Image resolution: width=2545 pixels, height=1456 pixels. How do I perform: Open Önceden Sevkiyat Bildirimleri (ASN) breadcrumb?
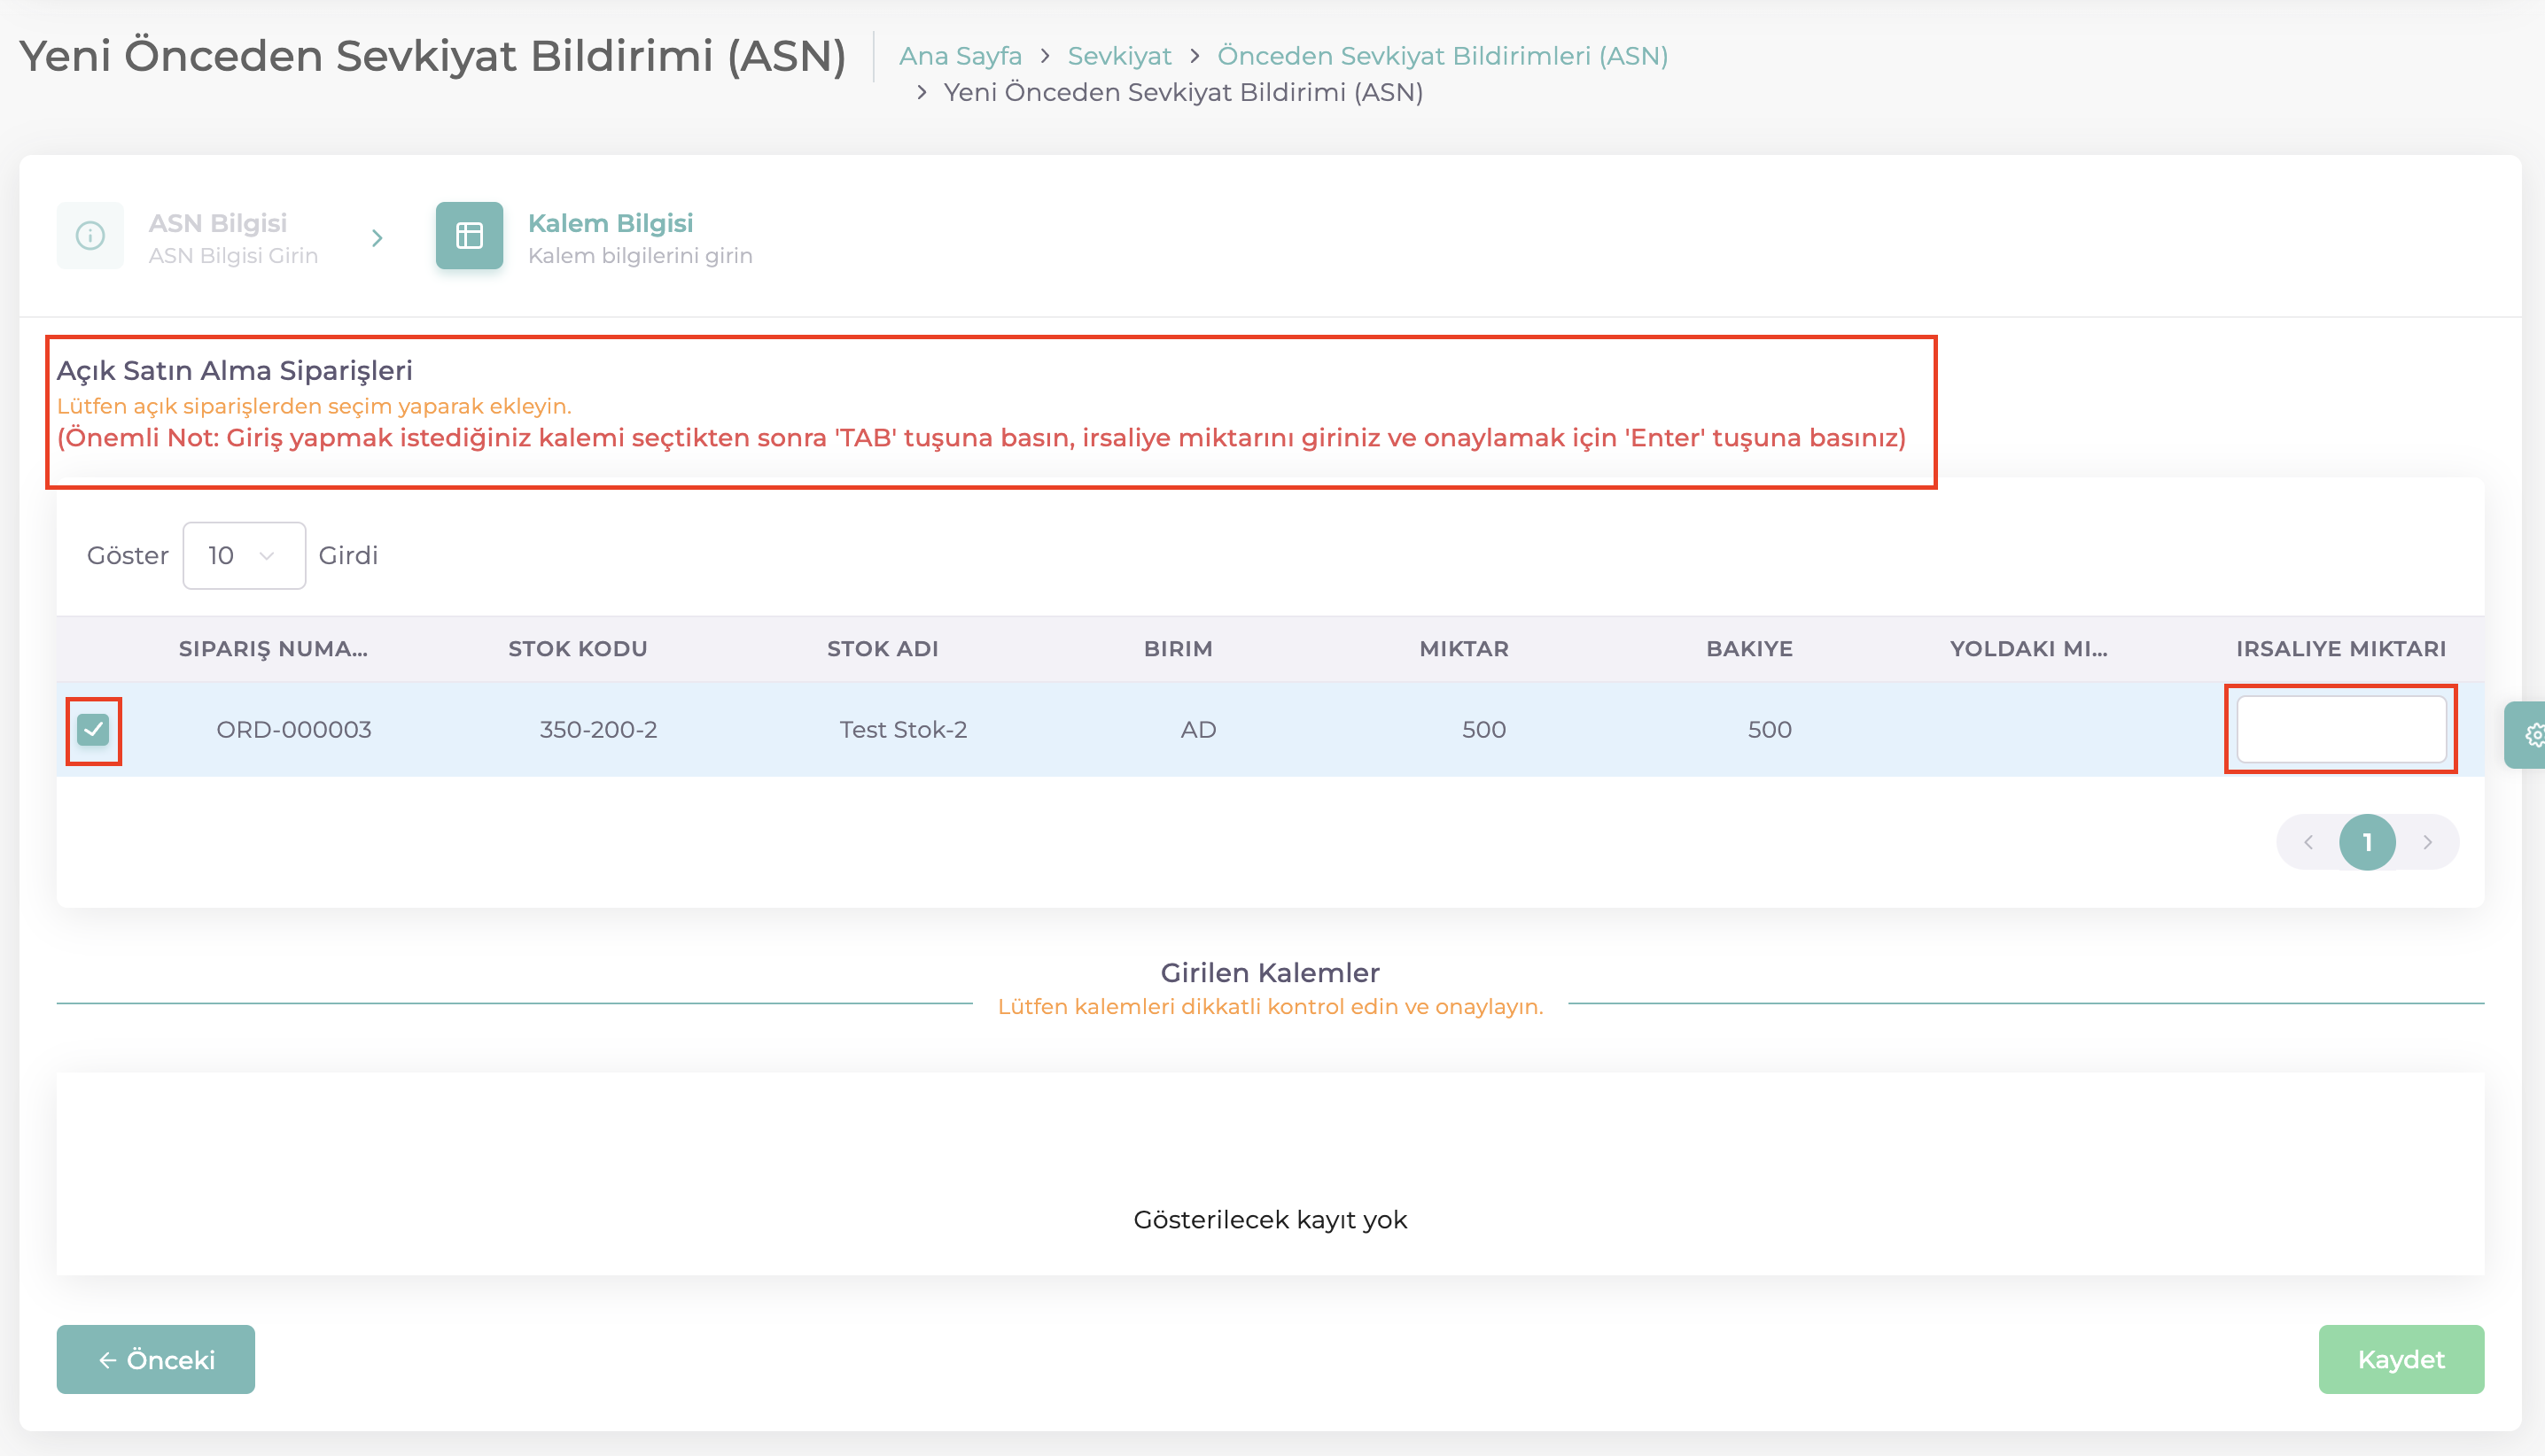point(1442,56)
